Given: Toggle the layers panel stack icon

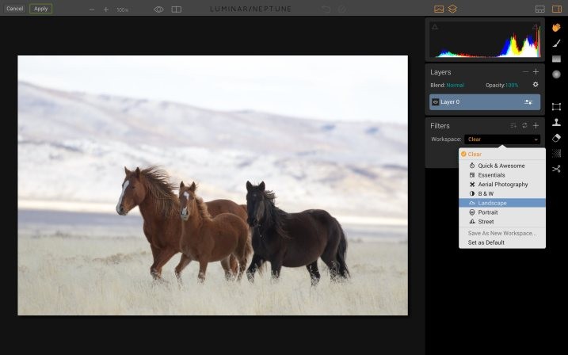Looking at the screenshot, I should tap(452, 9).
